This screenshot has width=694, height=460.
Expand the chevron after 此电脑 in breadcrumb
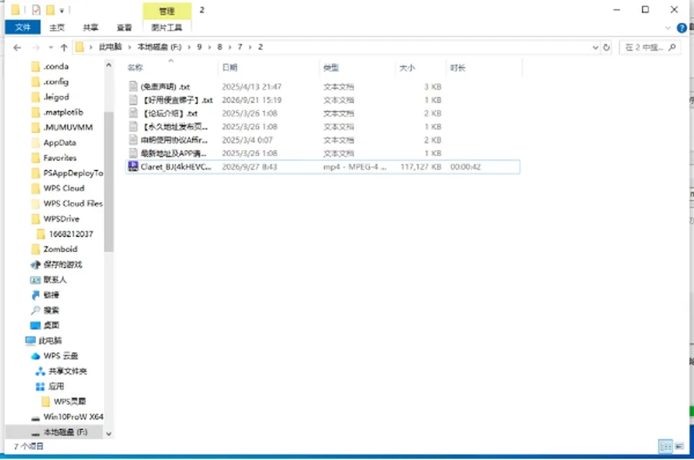pyautogui.click(x=129, y=47)
